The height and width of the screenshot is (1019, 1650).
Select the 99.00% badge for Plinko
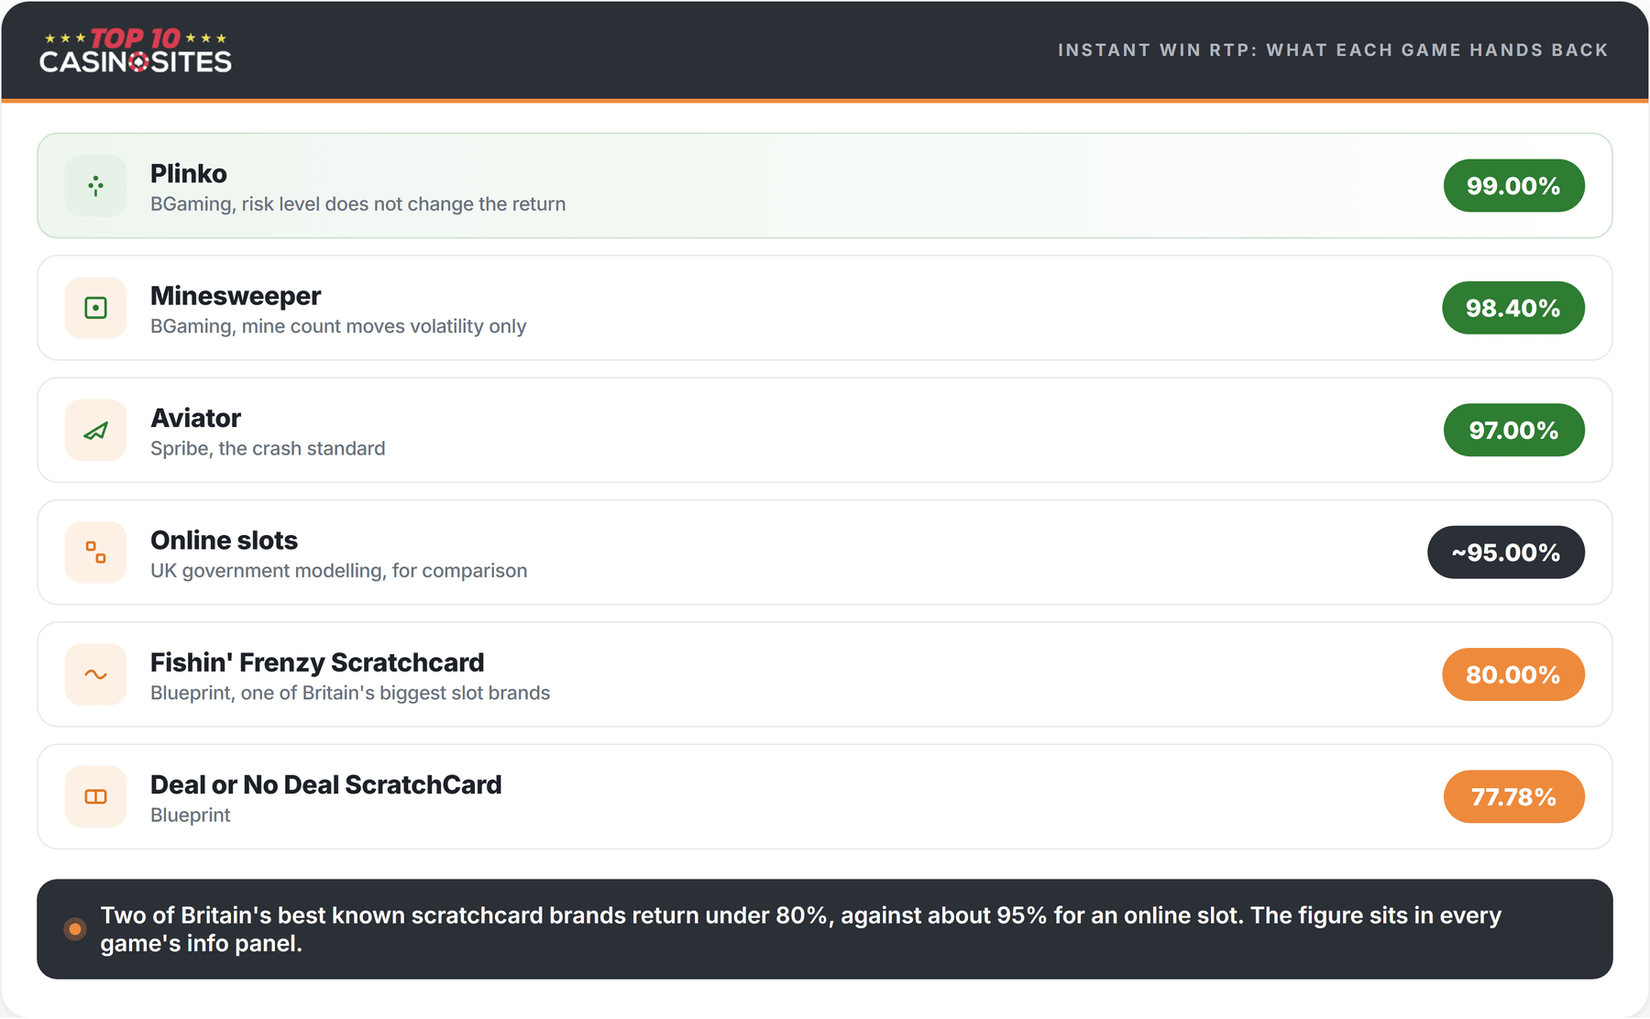[1513, 186]
